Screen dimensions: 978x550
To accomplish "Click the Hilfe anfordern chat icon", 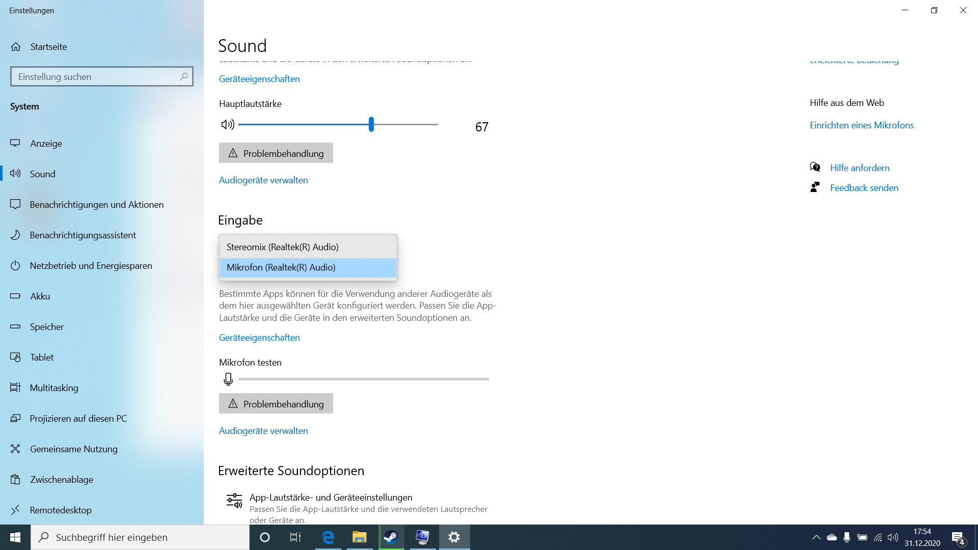I will tap(815, 167).
